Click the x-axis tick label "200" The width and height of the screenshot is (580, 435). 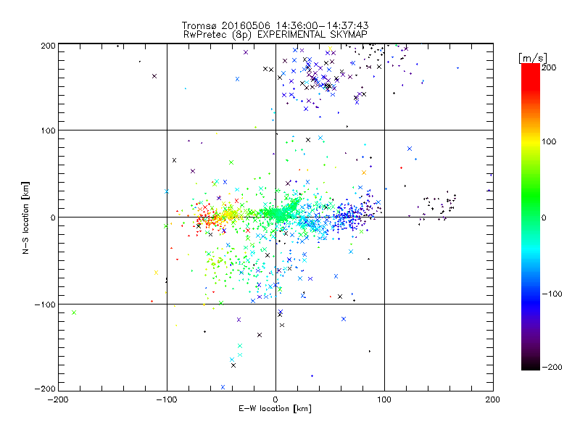[x=493, y=399]
